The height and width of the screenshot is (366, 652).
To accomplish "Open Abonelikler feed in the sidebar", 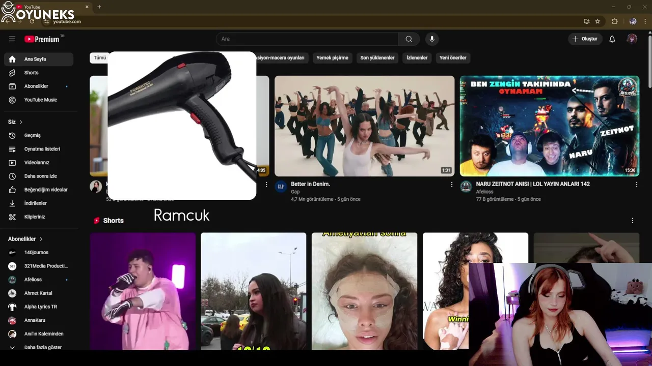I will click(39, 86).
